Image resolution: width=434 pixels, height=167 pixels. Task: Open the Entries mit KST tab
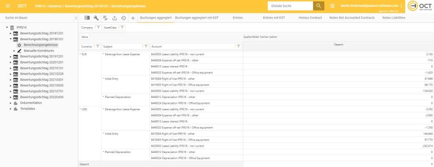[274, 18]
